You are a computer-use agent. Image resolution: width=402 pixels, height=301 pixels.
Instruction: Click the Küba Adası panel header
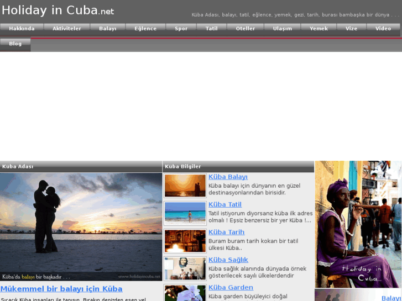[81, 166]
